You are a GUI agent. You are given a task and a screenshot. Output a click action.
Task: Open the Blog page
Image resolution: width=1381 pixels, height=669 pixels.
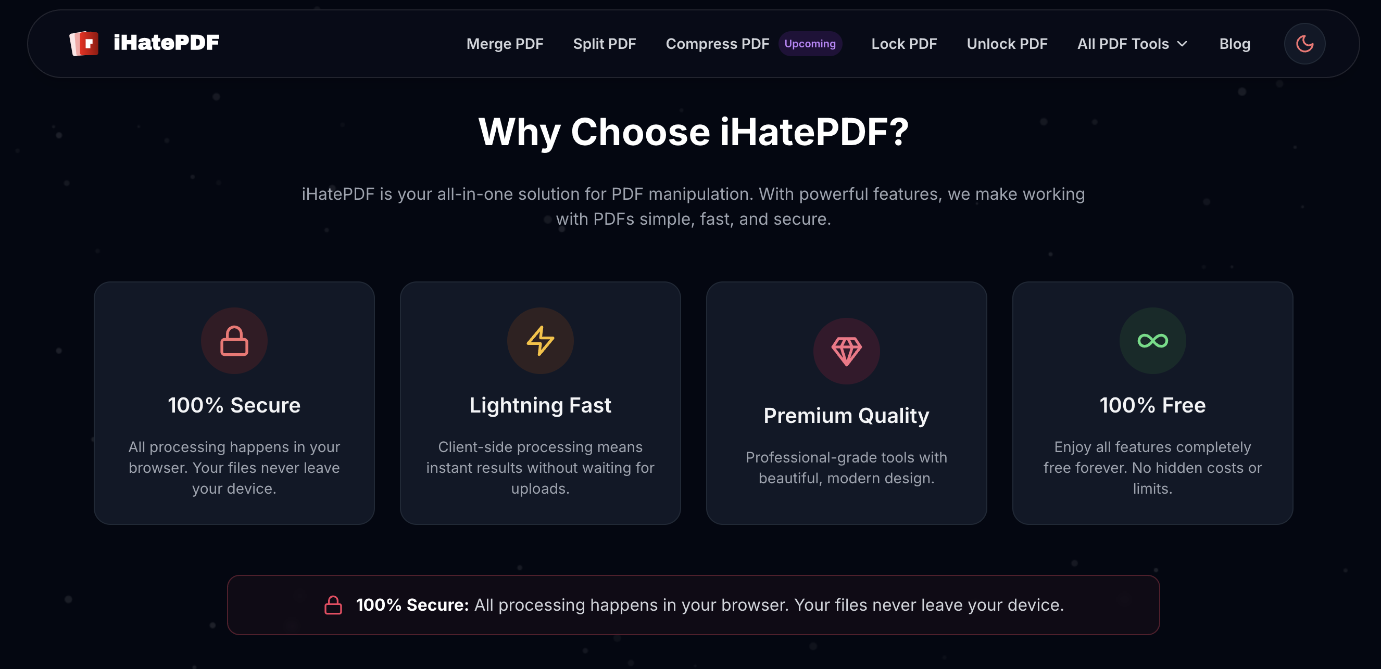click(1235, 43)
